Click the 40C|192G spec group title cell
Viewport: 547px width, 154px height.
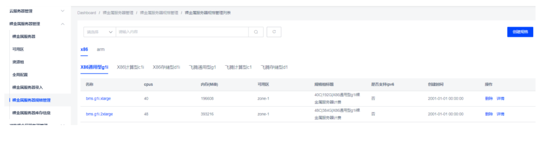click(x=337, y=98)
